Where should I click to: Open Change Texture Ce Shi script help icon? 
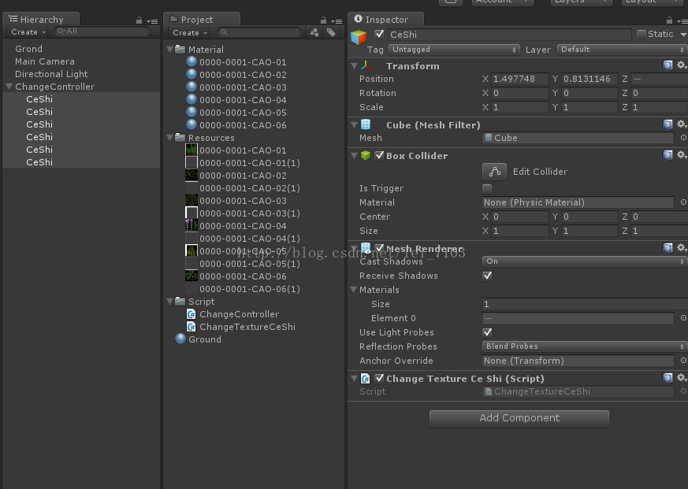coord(668,378)
